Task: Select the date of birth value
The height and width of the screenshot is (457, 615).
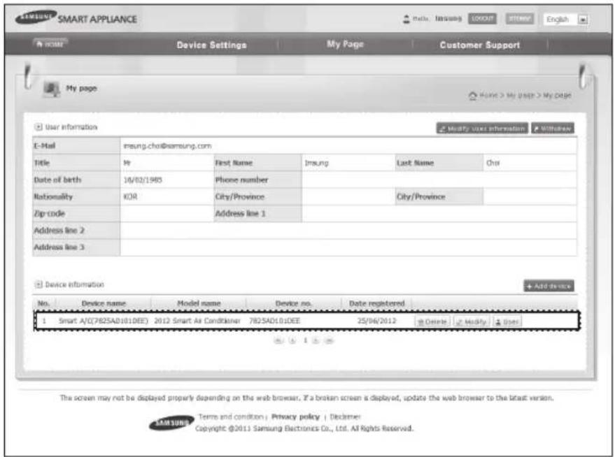Action: click(143, 180)
